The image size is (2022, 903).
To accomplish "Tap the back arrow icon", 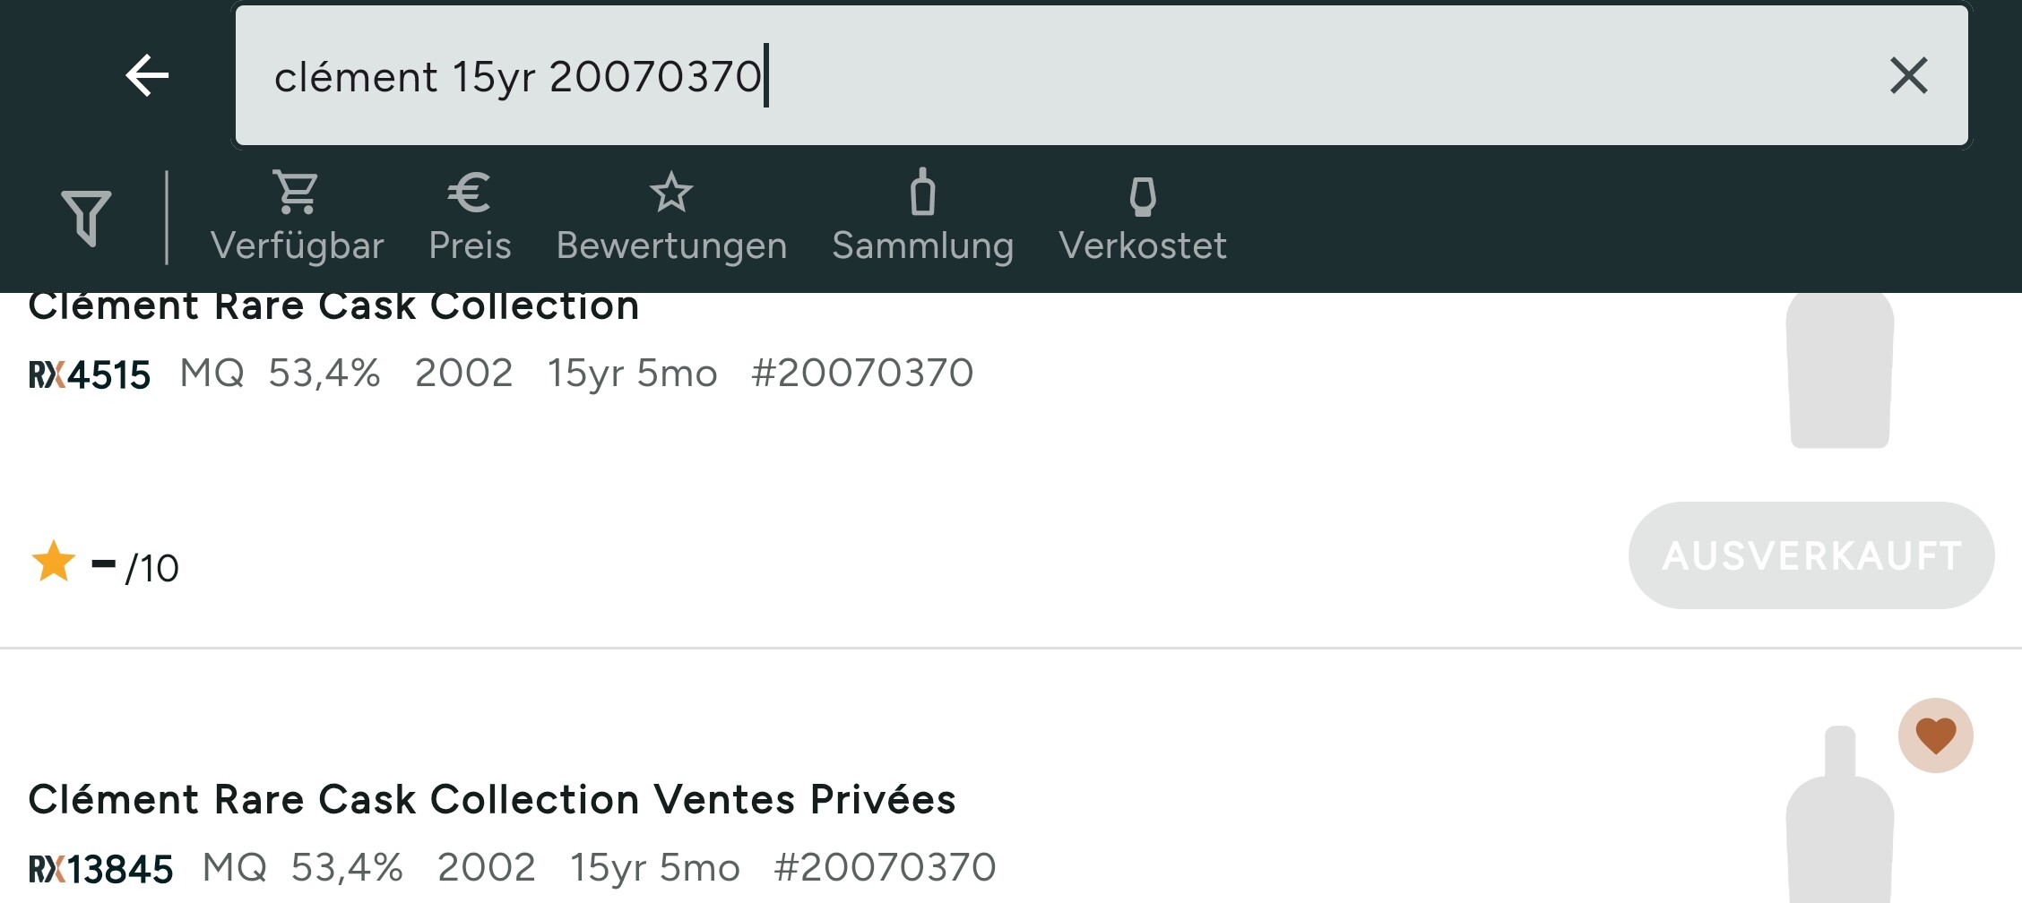I will (147, 75).
